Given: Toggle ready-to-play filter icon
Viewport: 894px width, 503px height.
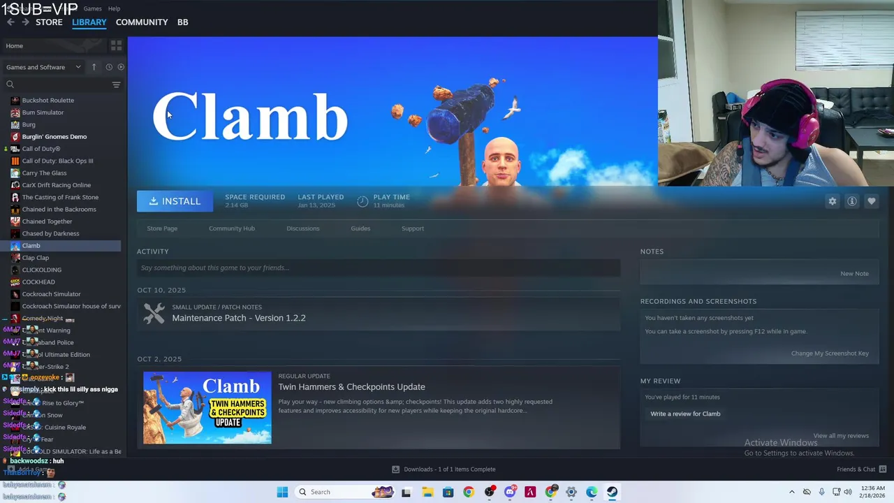Looking at the screenshot, I should click(121, 67).
